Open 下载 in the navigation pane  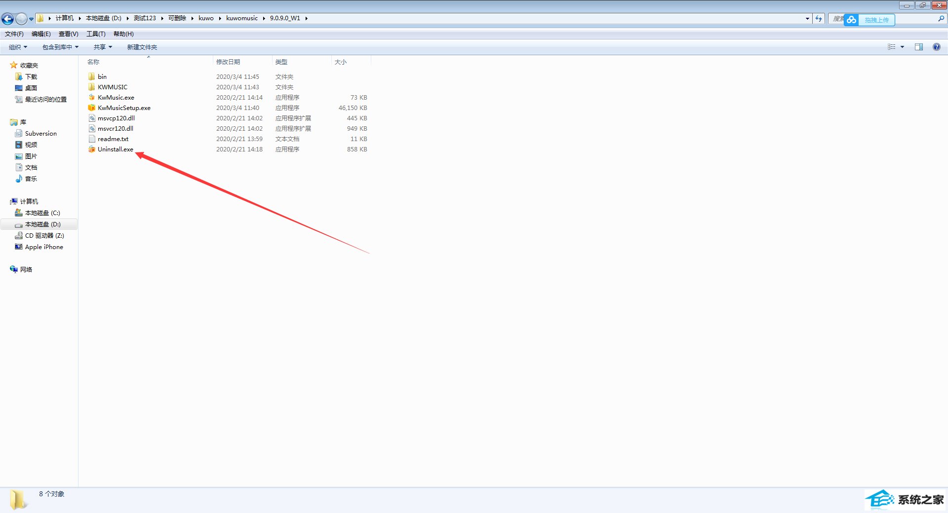31,76
